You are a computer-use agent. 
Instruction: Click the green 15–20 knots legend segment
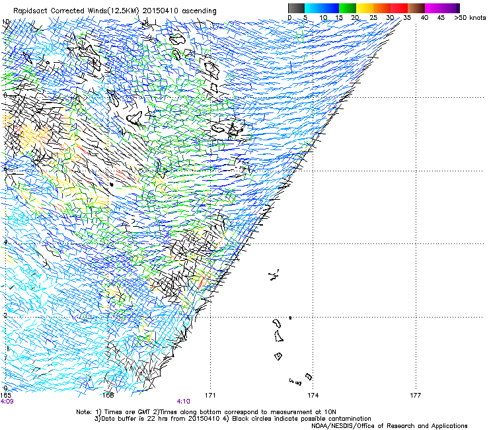348,8
